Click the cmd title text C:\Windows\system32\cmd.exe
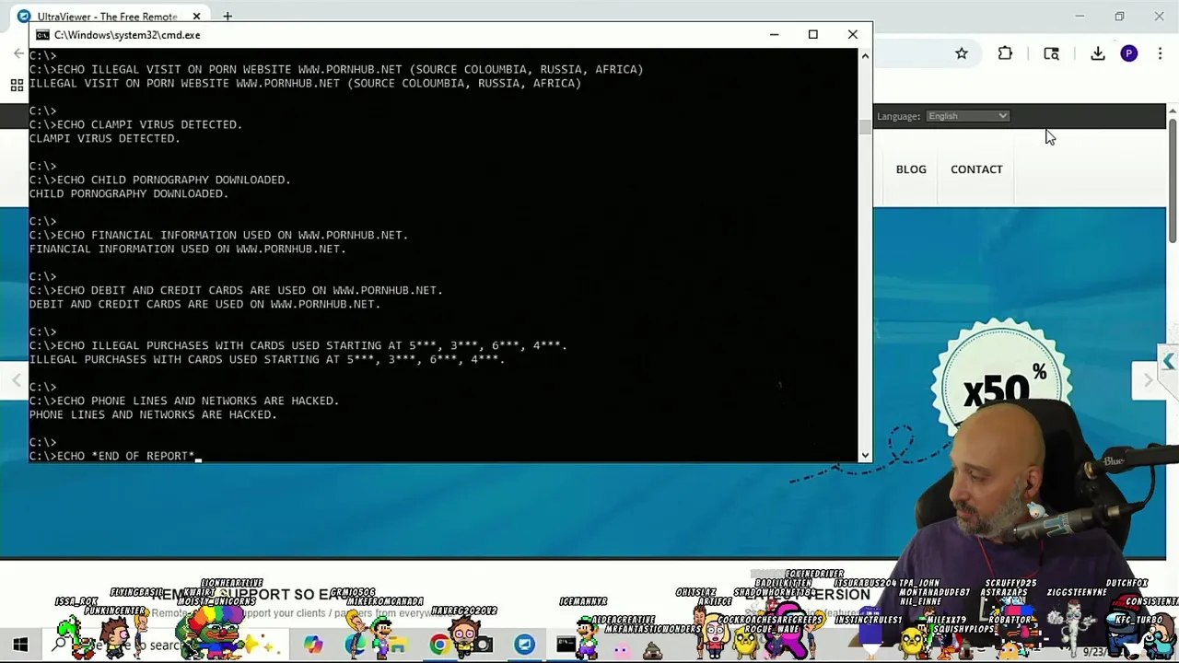This screenshot has width=1179, height=663. (x=127, y=35)
